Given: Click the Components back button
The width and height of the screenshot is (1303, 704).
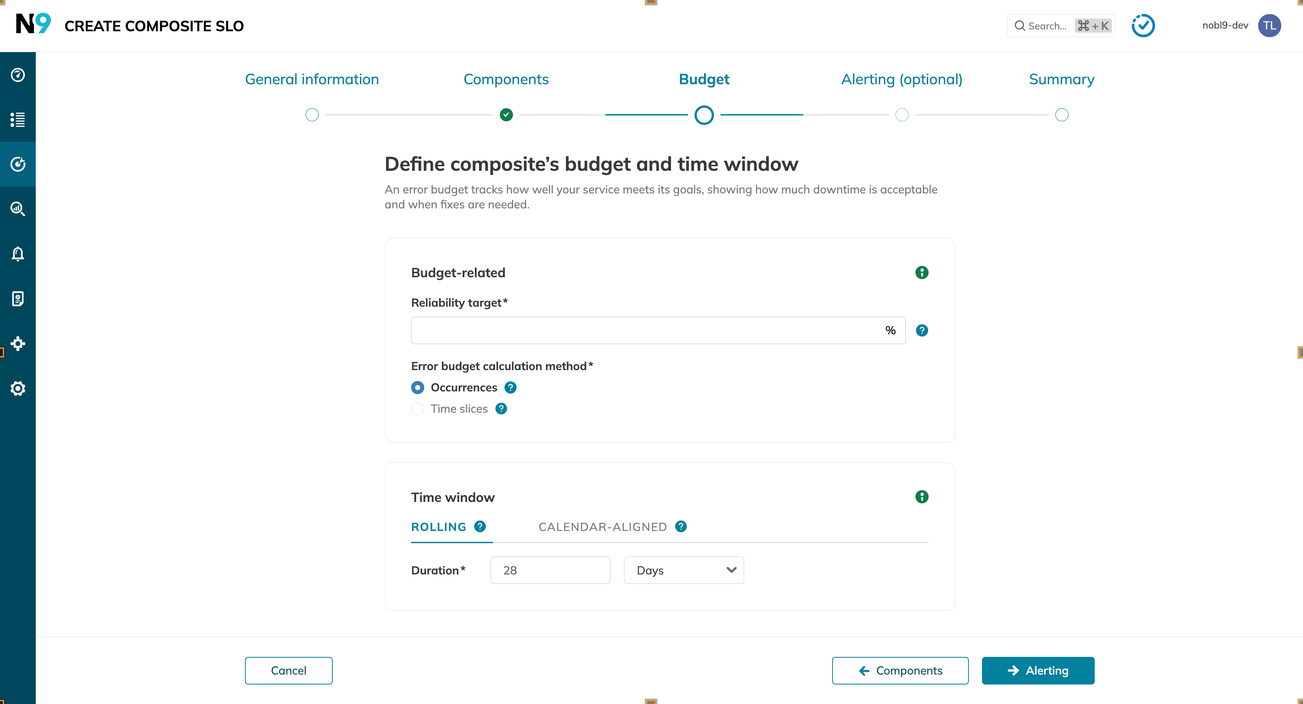Looking at the screenshot, I should pos(900,670).
